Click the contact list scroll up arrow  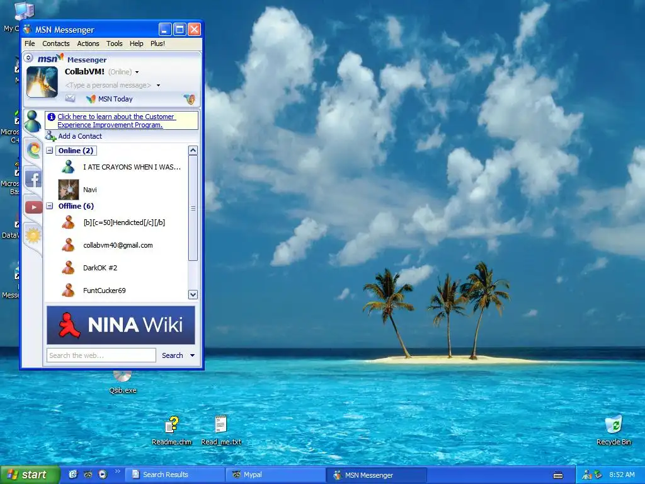click(x=193, y=150)
